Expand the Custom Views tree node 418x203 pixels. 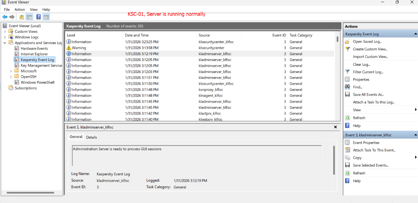click(x=5, y=31)
